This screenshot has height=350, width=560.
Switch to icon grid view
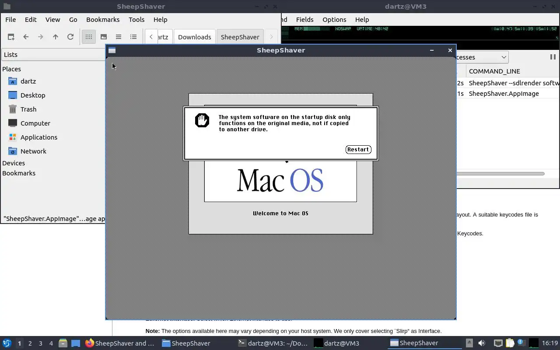(89, 37)
